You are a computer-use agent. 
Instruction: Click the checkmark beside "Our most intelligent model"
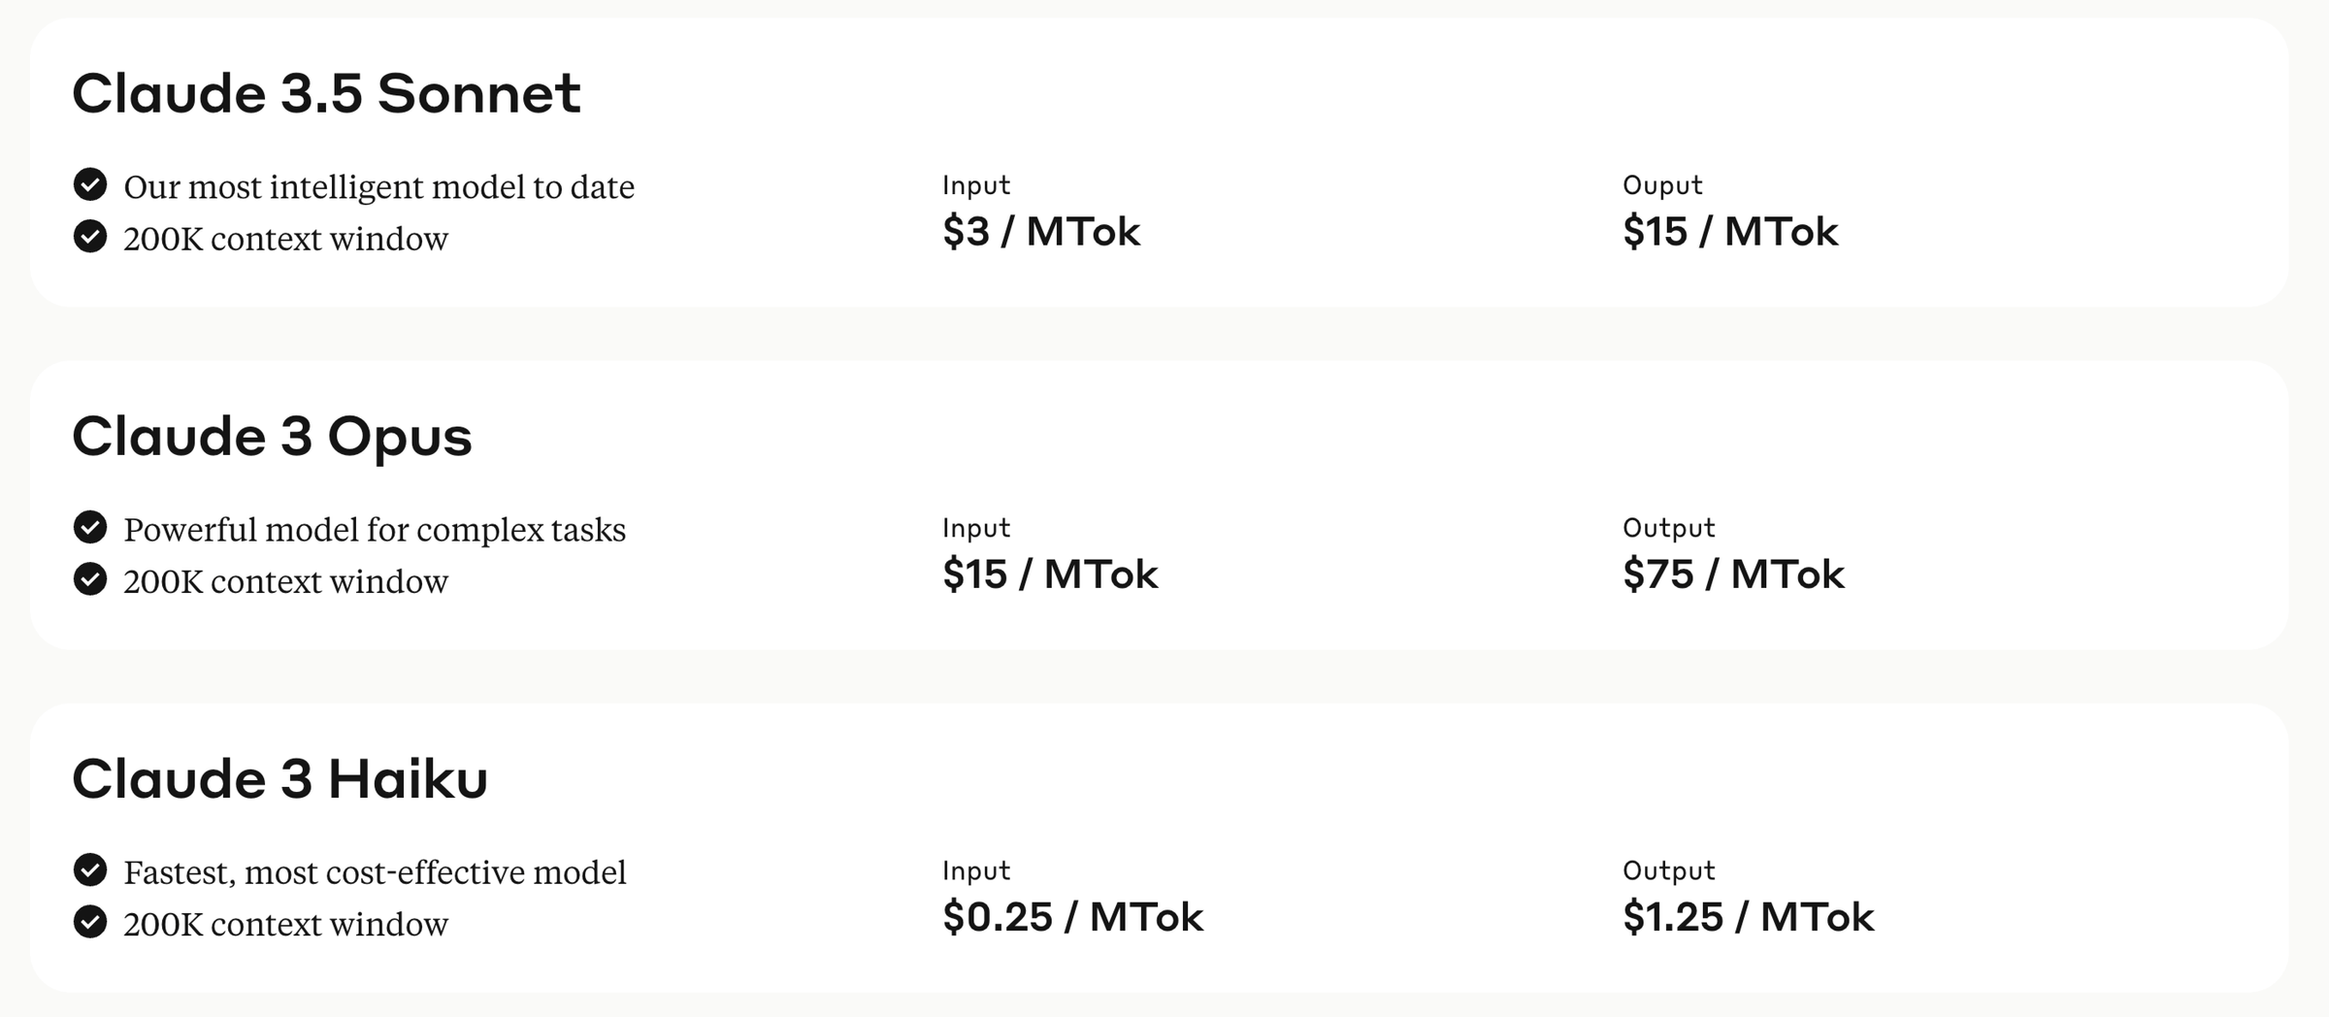[x=90, y=184]
